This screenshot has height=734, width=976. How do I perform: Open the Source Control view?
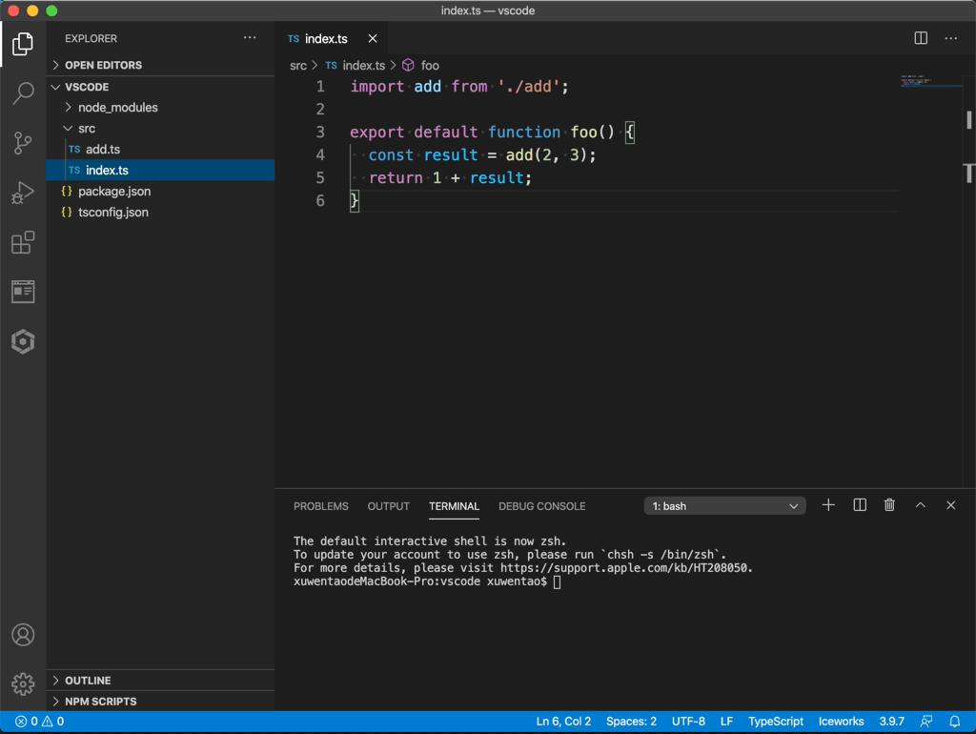click(x=23, y=143)
